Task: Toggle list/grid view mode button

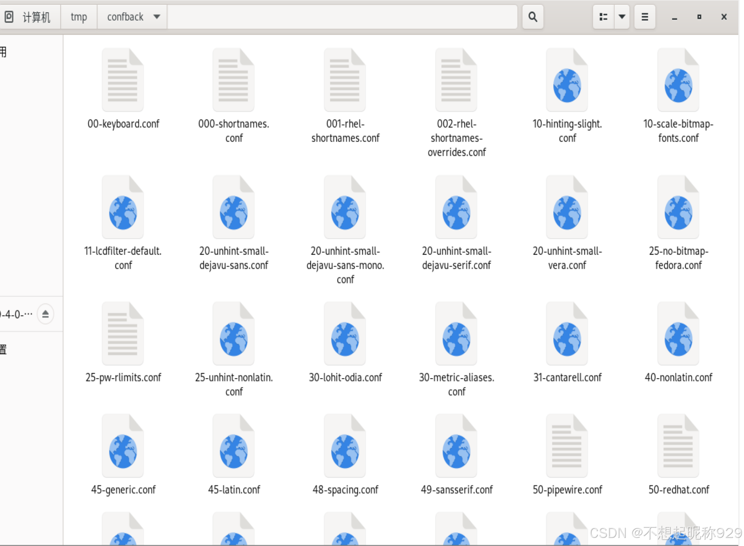Action: pos(603,17)
